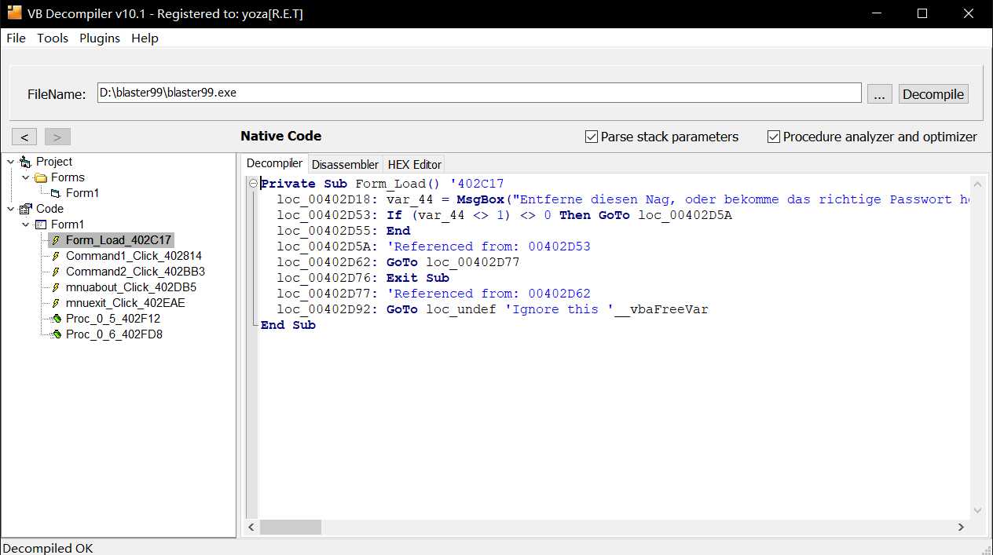Click the FileName path input field
The image size is (993, 555).
point(479,93)
